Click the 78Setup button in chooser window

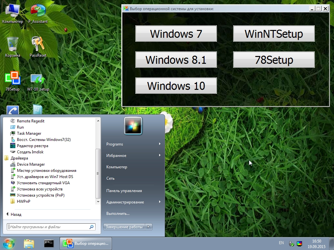click(x=274, y=60)
